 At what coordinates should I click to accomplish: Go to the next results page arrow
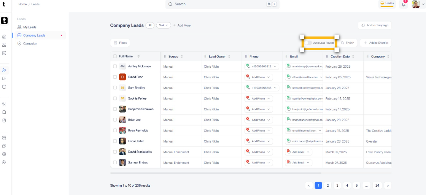point(388,185)
